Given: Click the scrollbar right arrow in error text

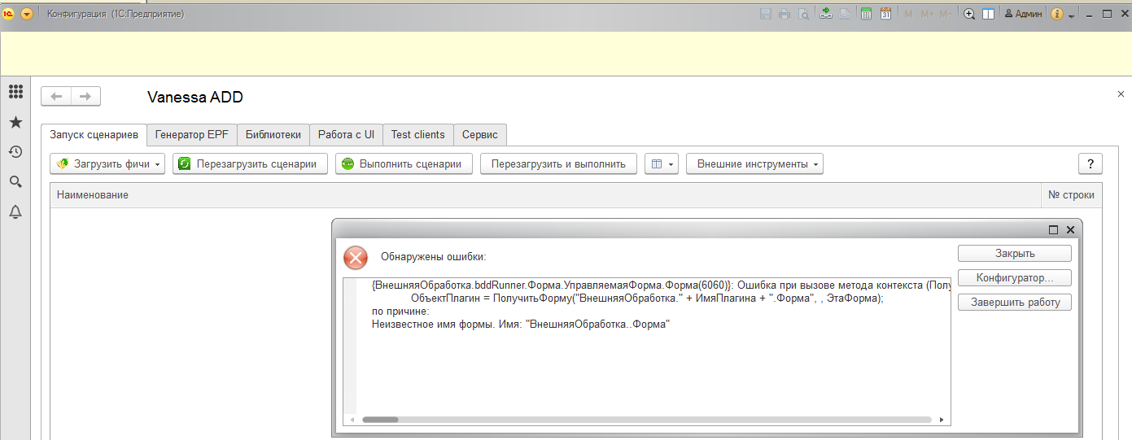Looking at the screenshot, I should (x=942, y=420).
